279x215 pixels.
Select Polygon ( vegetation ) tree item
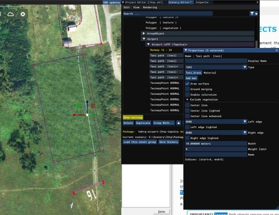[x=164, y=28]
